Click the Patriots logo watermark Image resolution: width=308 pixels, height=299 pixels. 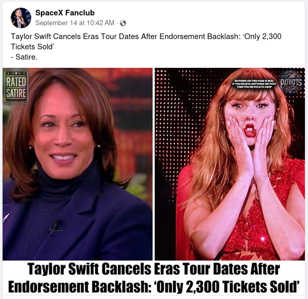(291, 82)
